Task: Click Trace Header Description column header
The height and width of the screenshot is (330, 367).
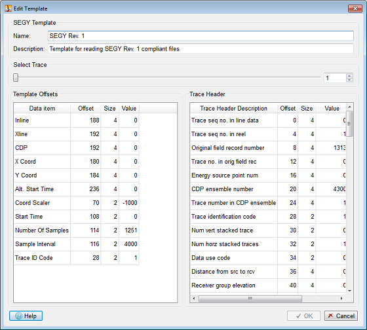Action: 233,108
